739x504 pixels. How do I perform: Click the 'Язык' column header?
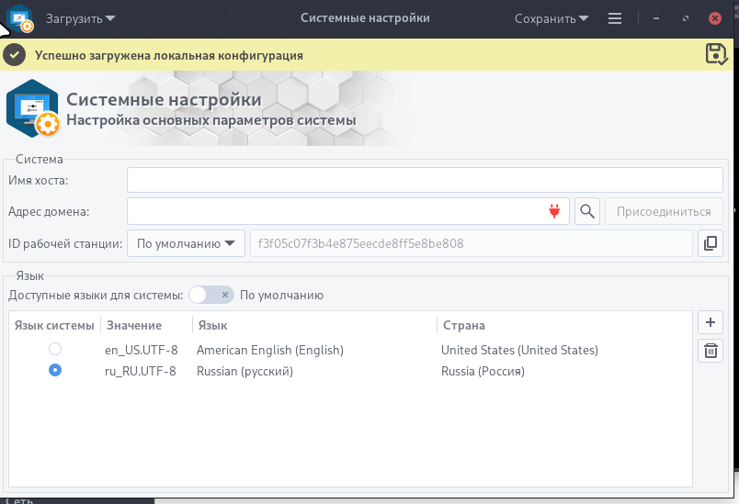tap(212, 326)
